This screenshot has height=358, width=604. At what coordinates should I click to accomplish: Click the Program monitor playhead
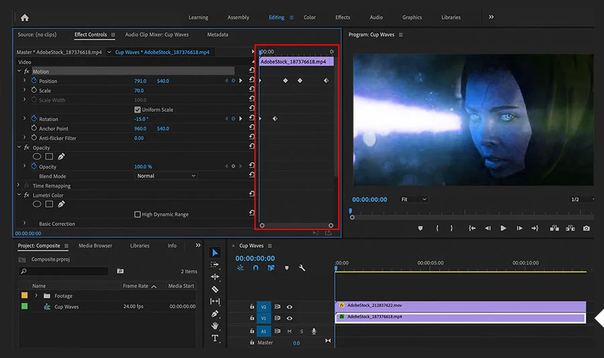point(350,211)
